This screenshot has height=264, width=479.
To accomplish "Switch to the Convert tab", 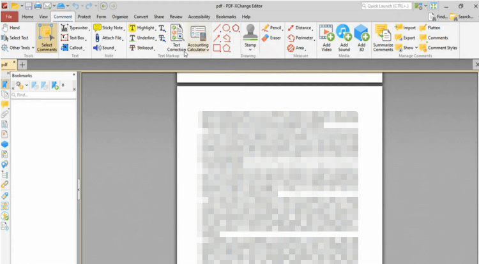I will click(141, 17).
